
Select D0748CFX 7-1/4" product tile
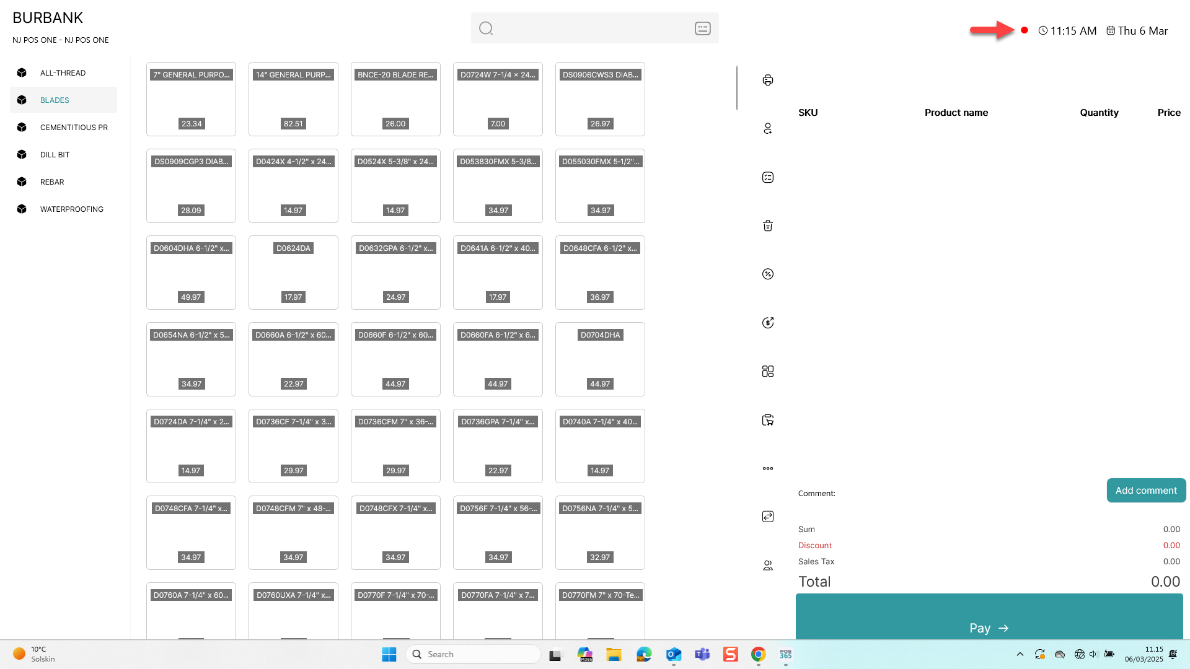coord(395,533)
